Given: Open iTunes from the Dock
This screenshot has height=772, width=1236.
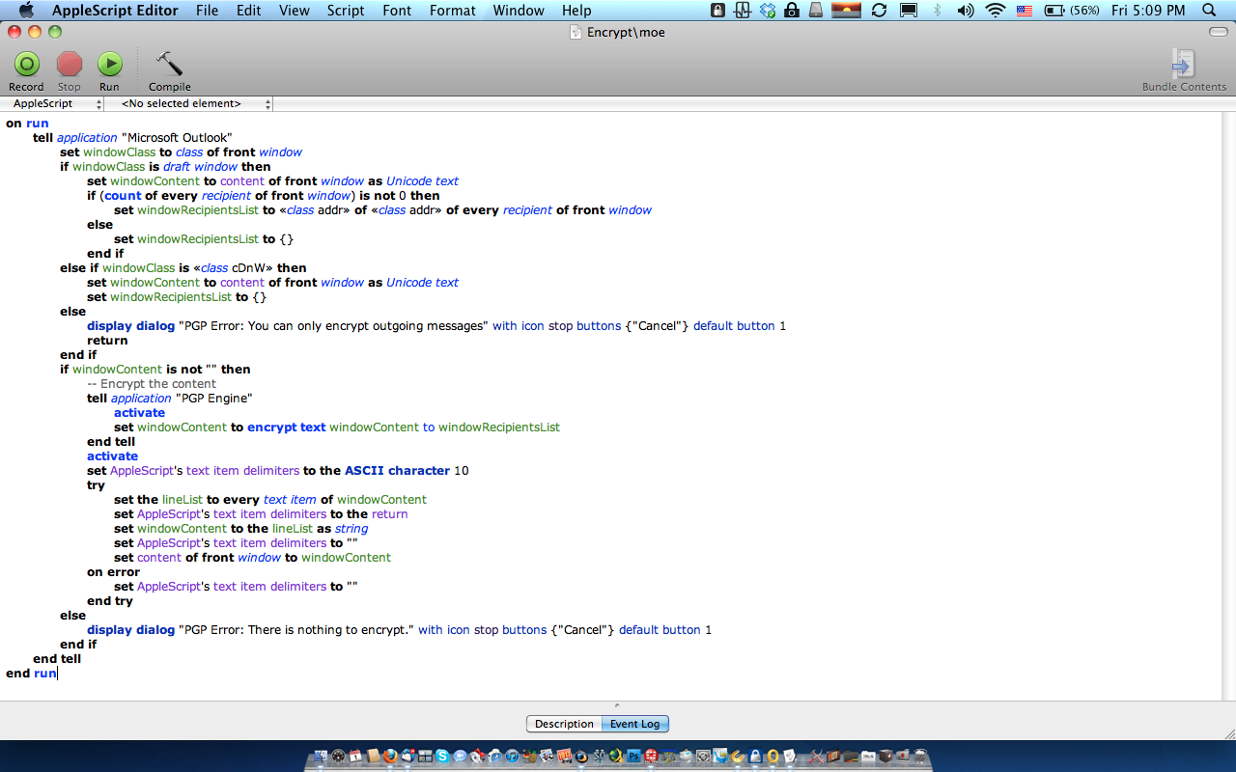Looking at the screenshot, I should pos(512,756).
